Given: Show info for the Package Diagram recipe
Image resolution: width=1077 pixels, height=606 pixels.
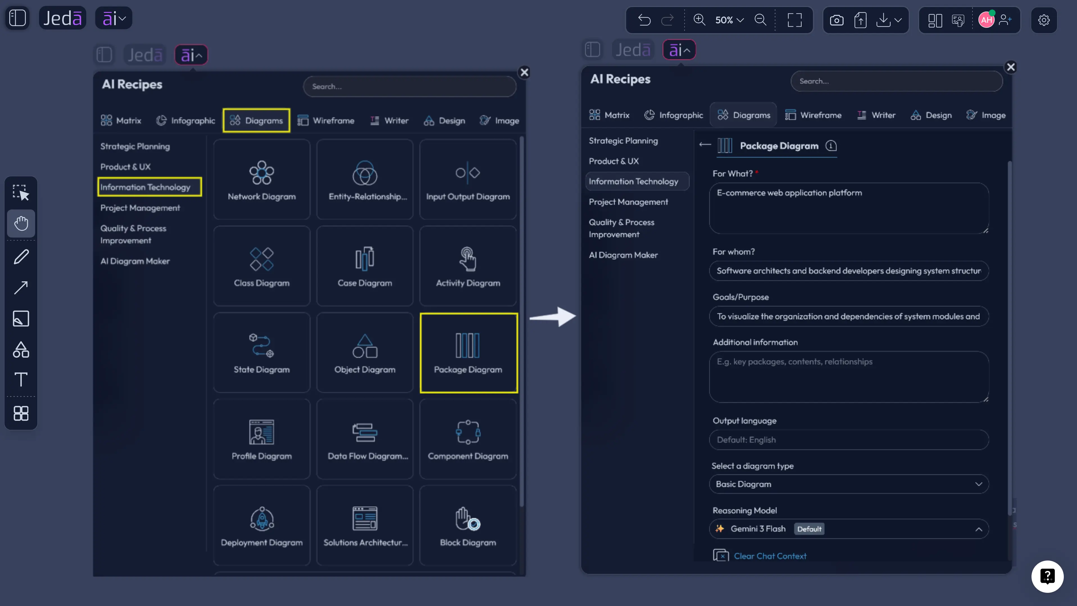Looking at the screenshot, I should 831,145.
